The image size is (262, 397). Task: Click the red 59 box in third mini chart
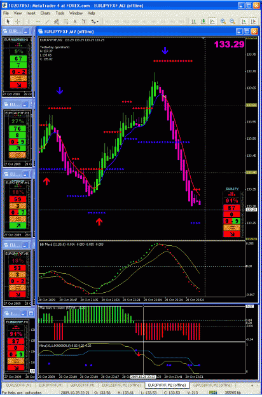[x=17, y=199]
